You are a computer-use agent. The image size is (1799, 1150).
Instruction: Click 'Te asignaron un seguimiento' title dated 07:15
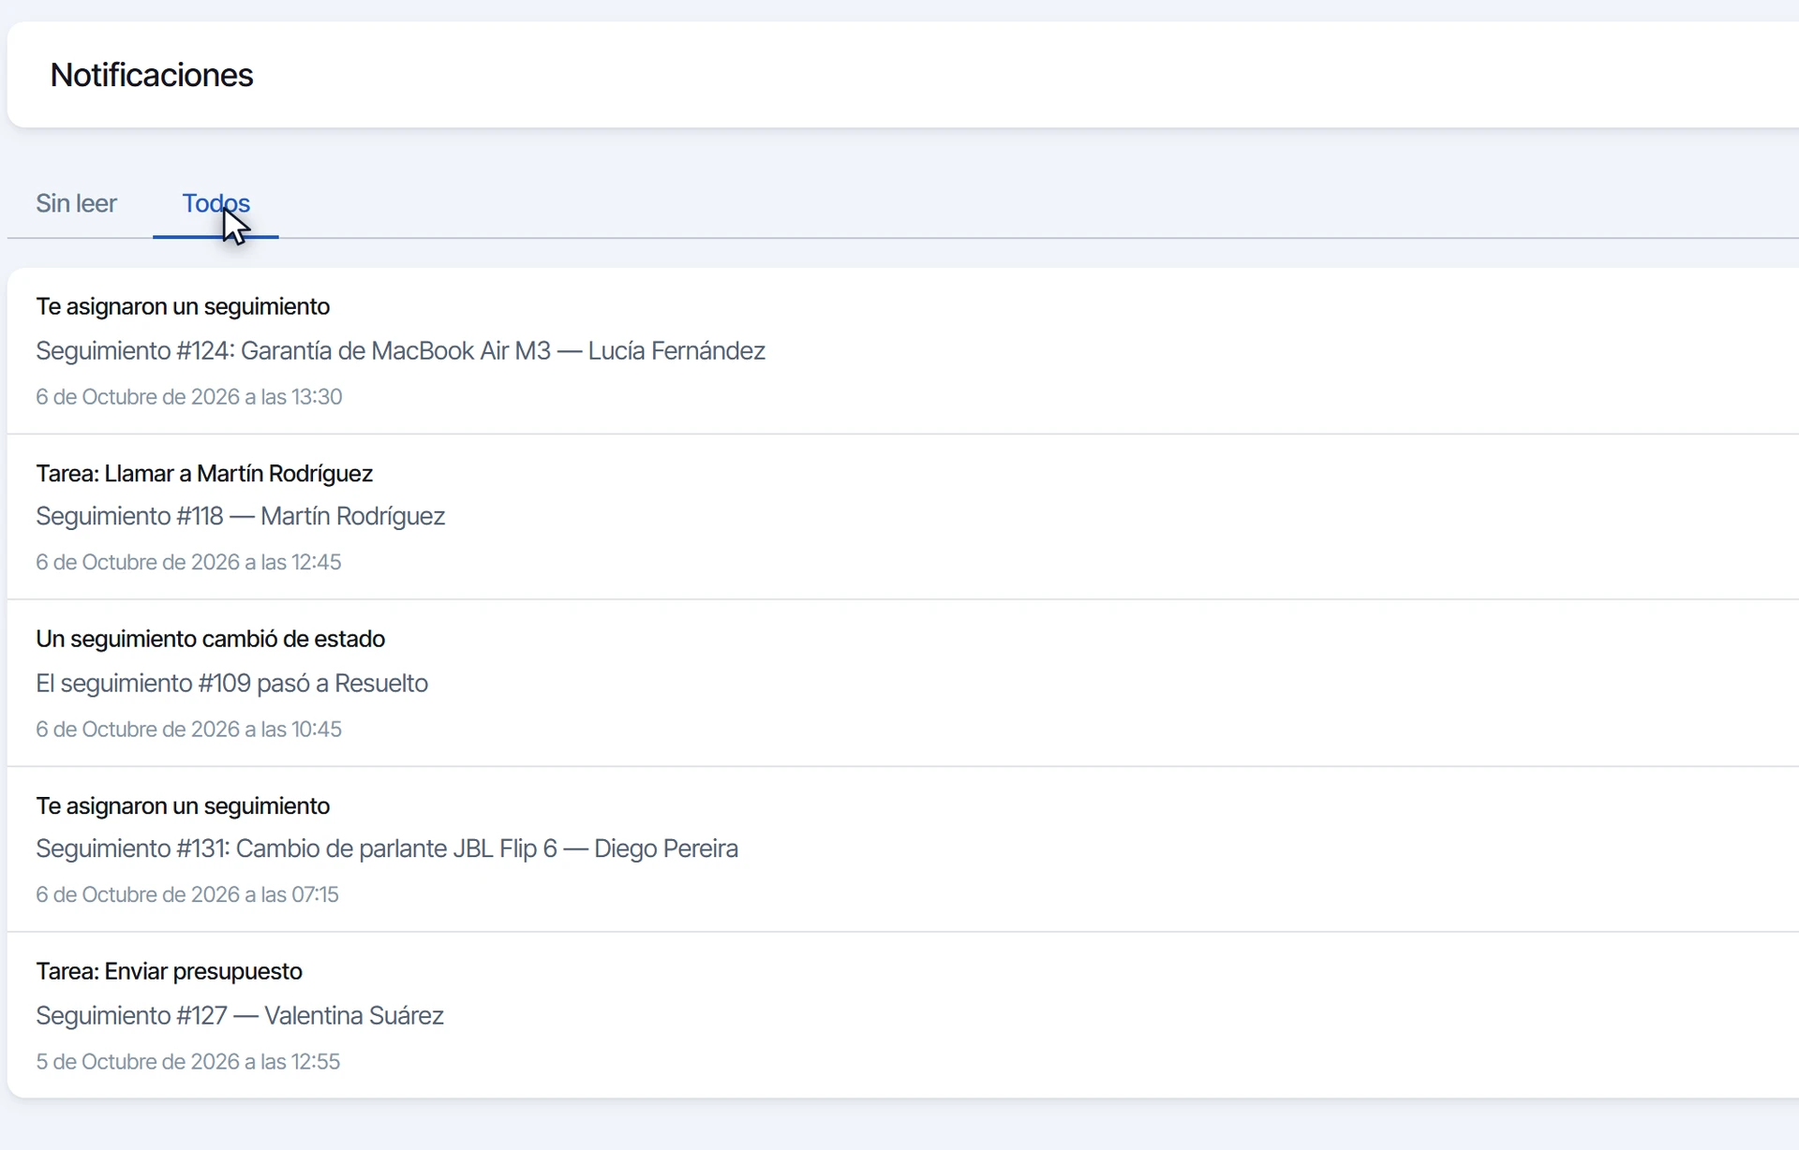point(183,806)
